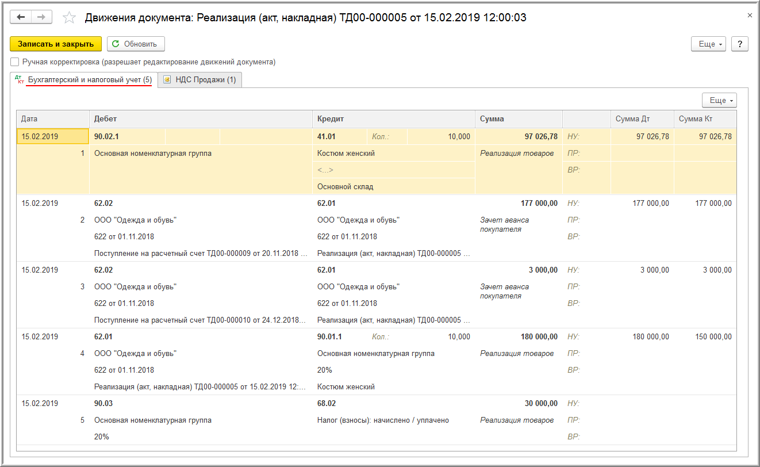This screenshot has height=467, width=760.
Task: Close the document movements form
Action: click(x=750, y=16)
